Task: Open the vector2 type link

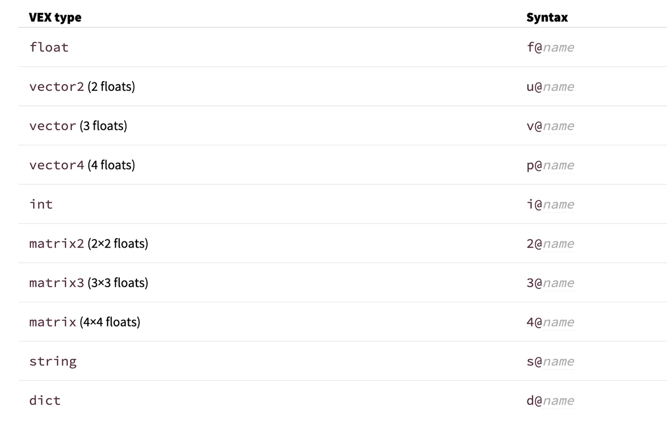Action: 57,87
